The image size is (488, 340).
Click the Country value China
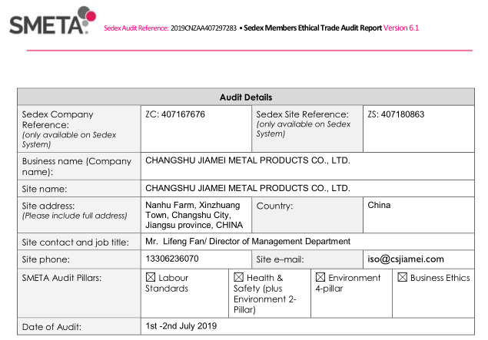tap(379, 205)
